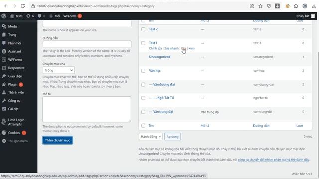Tick the select-all checkbox in table footer
This screenshot has height=179, width=319.
click(143, 126)
